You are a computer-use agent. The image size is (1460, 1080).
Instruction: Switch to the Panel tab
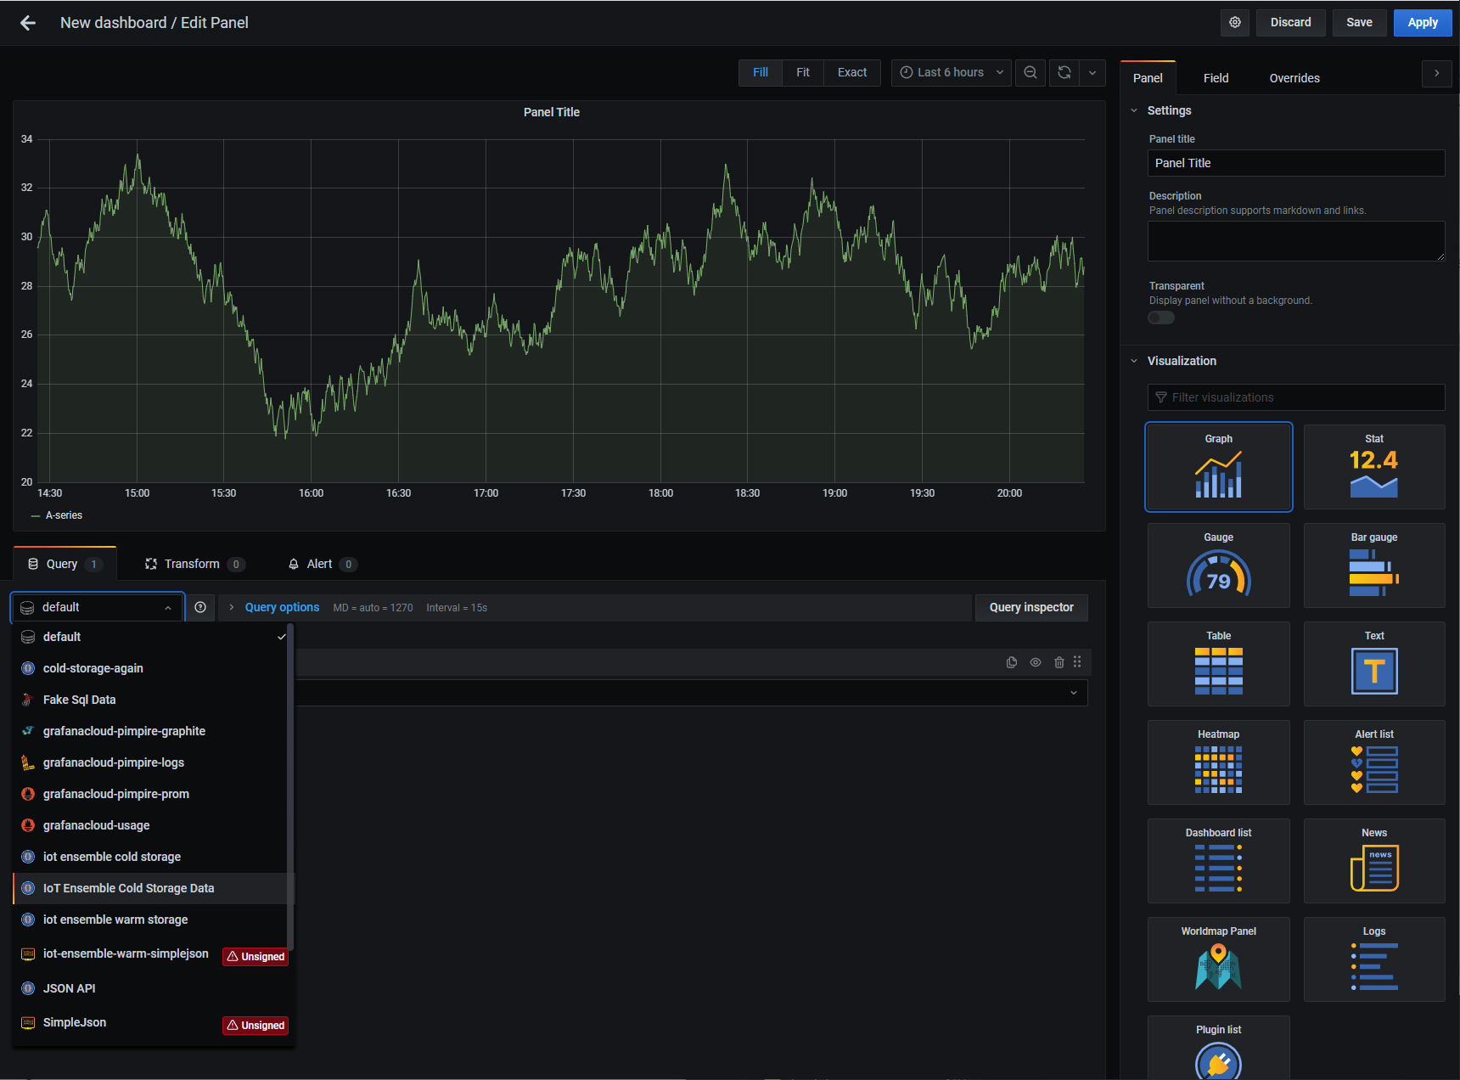(x=1148, y=78)
